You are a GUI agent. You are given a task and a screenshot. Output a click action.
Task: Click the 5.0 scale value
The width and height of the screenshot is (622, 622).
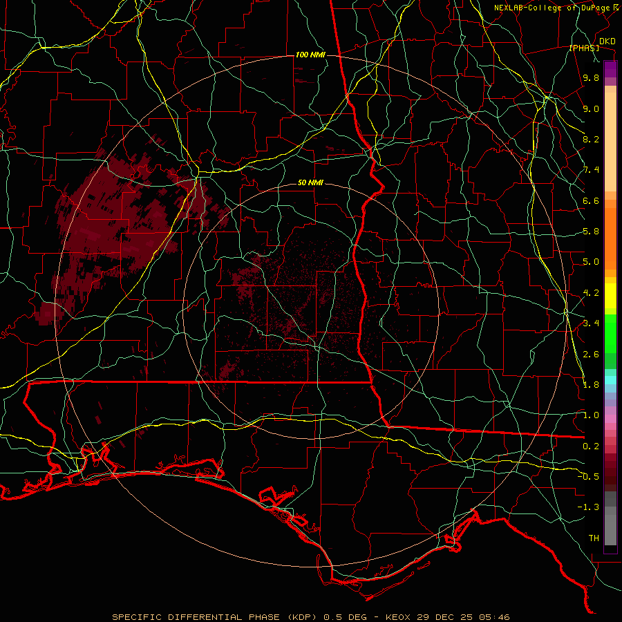tap(591, 262)
